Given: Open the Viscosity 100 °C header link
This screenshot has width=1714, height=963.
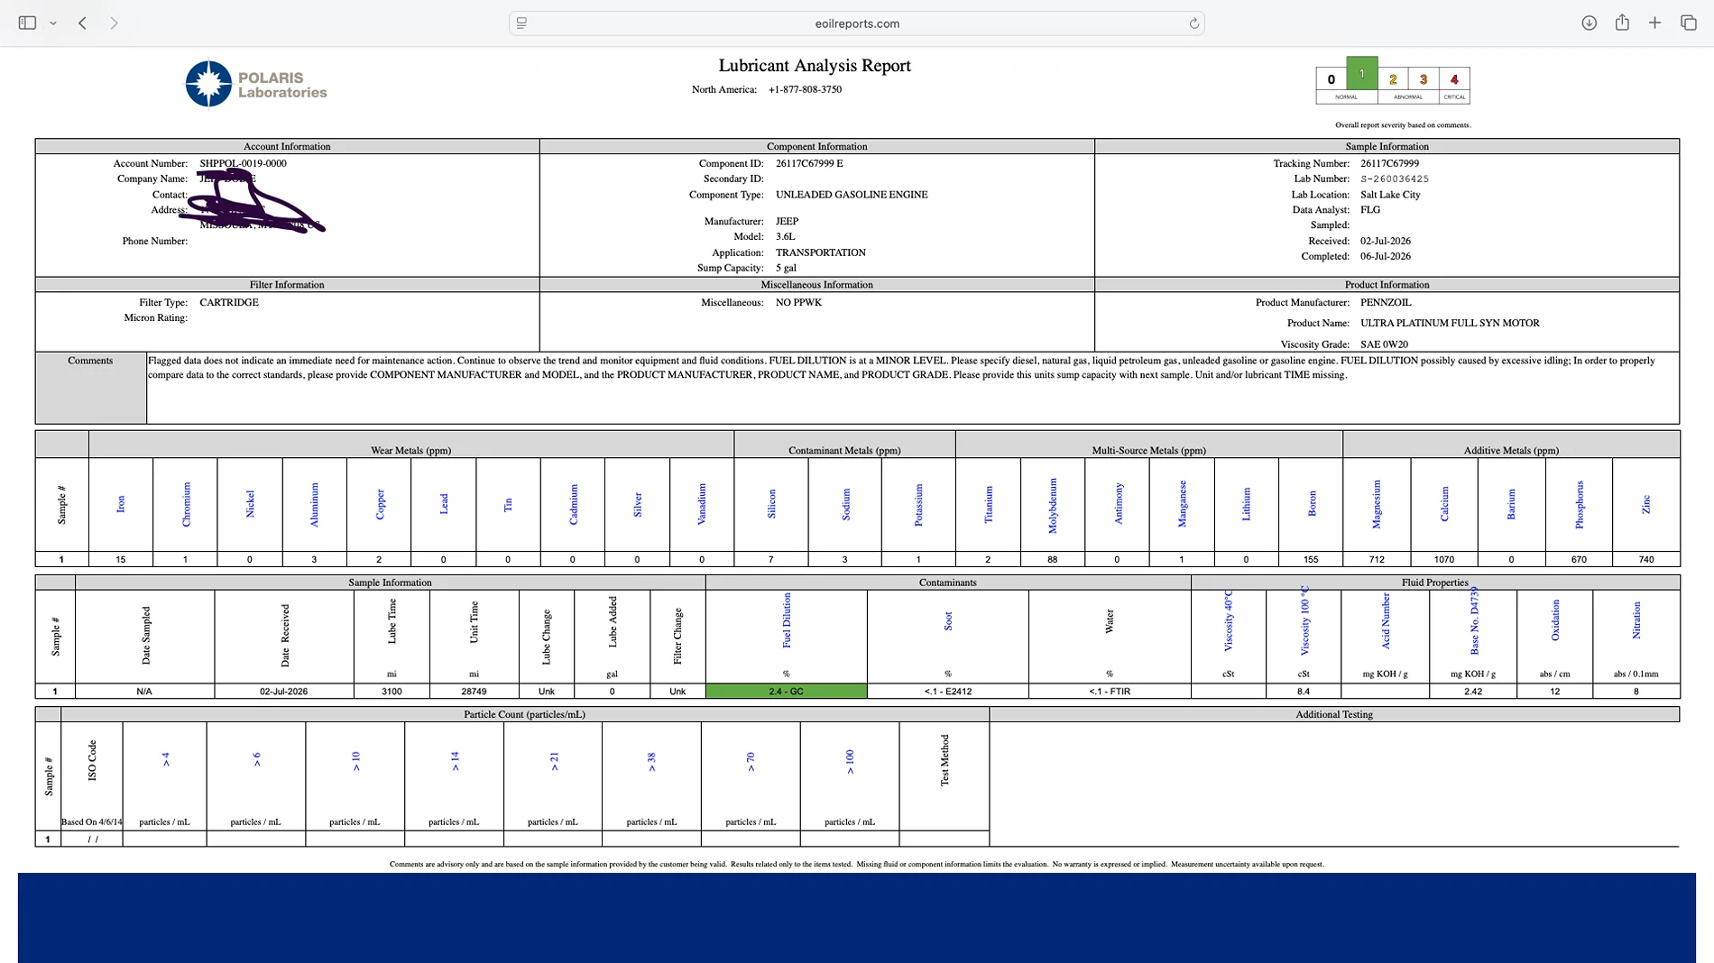Looking at the screenshot, I should [1304, 620].
